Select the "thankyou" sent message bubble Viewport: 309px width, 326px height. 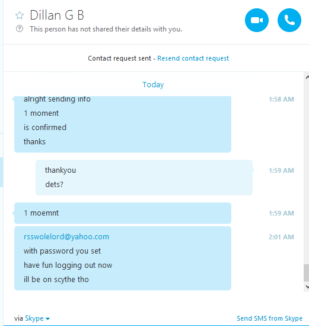[144, 178]
